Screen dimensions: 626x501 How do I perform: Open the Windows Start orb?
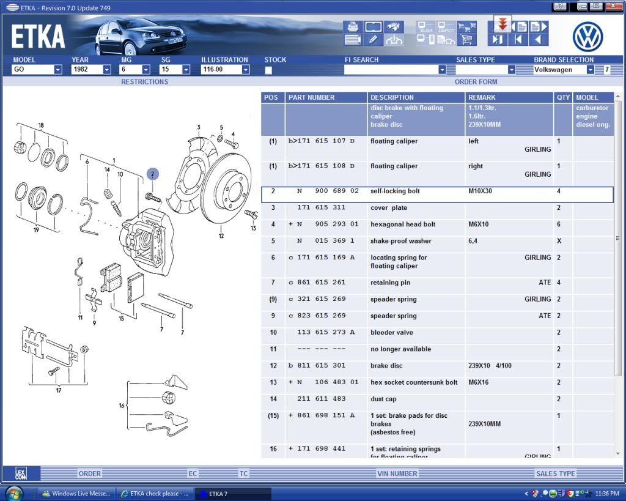point(15,494)
